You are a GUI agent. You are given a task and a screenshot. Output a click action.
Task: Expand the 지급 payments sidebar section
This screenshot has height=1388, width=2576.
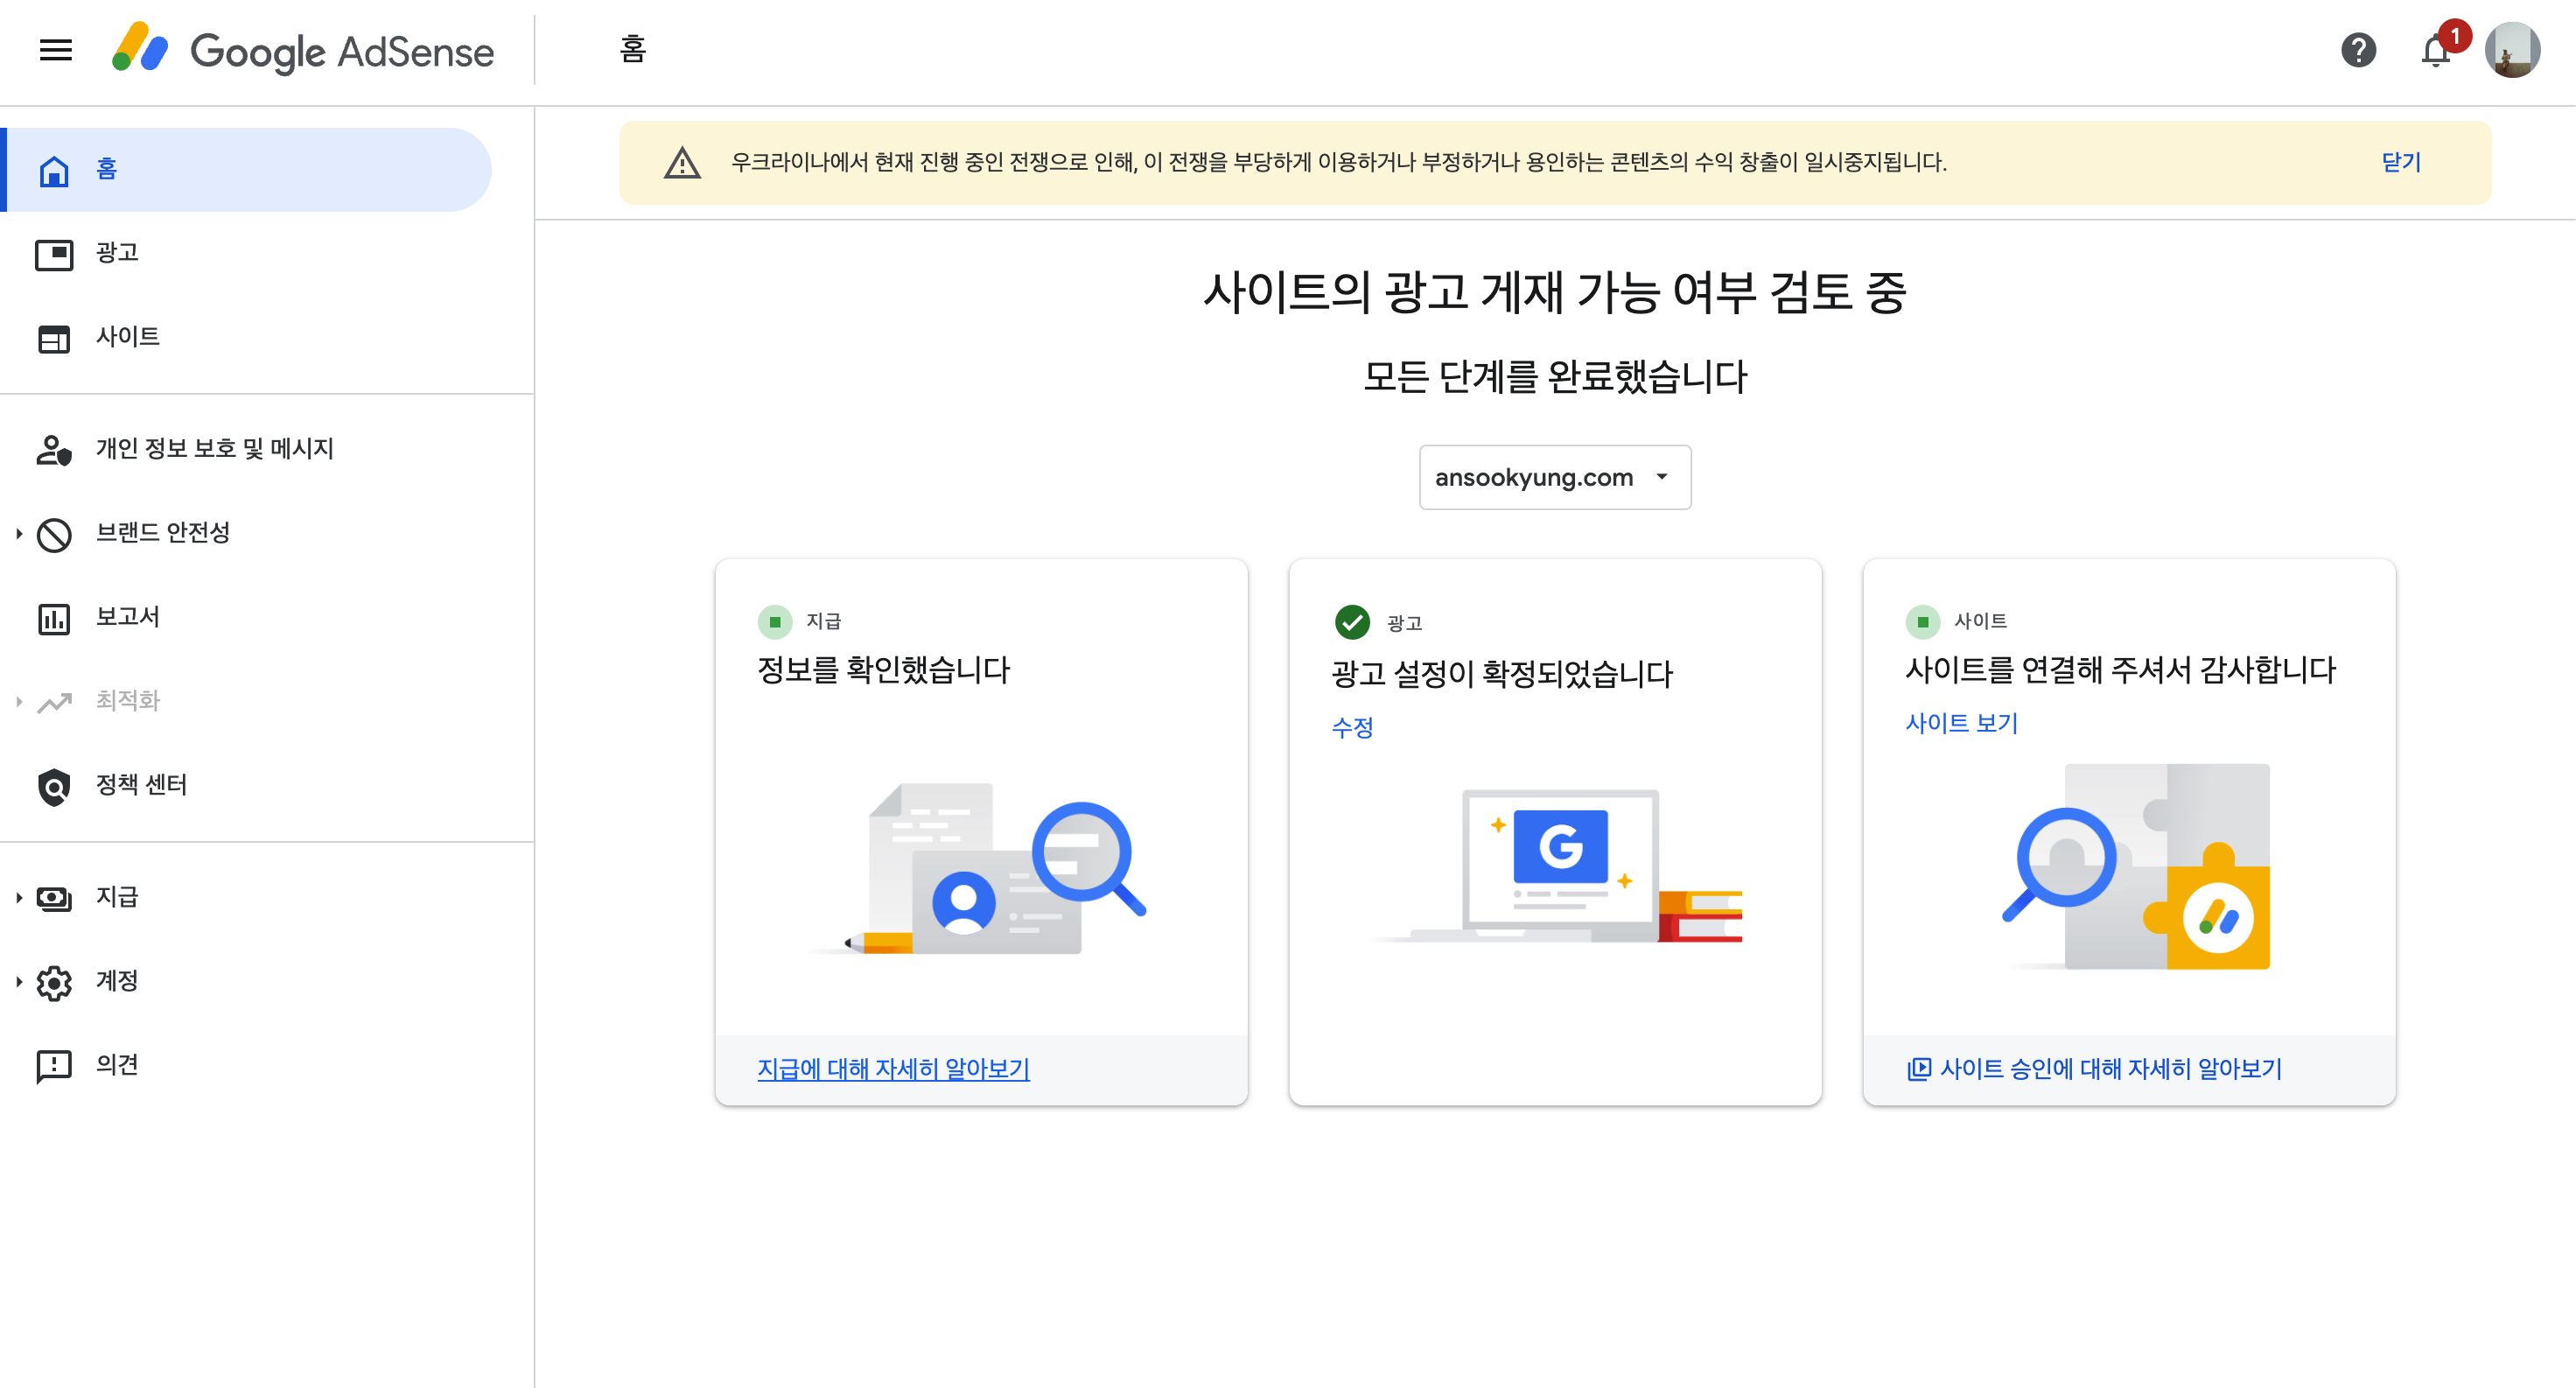pyautogui.click(x=19, y=898)
